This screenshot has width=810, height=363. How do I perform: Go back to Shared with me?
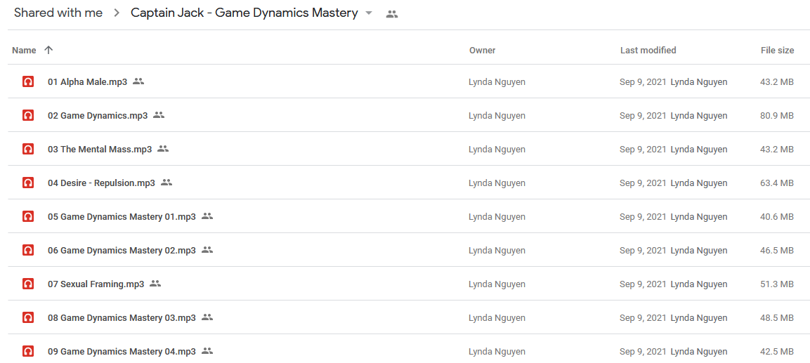click(58, 13)
